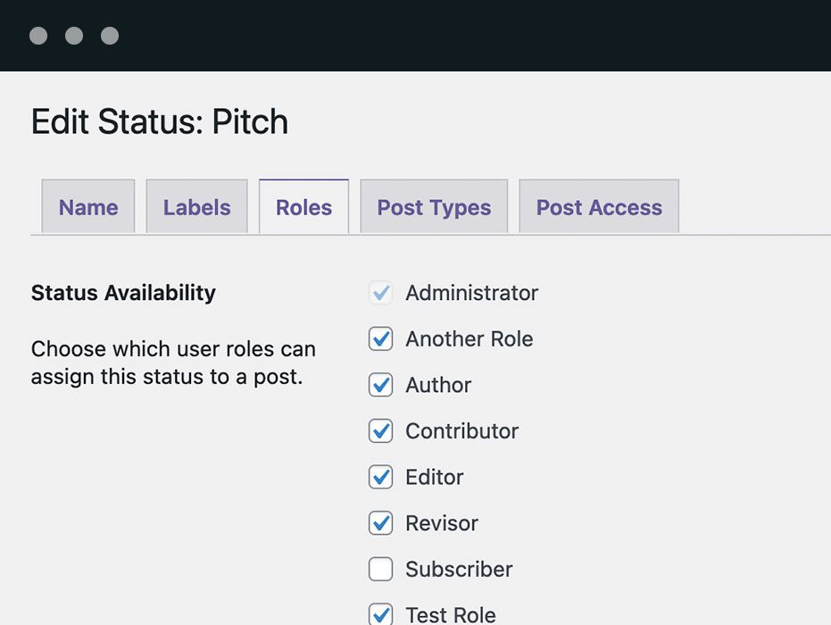Click the leftmost window control dot
Viewport: 831px width, 625px height.
pyautogui.click(x=38, y=36)
